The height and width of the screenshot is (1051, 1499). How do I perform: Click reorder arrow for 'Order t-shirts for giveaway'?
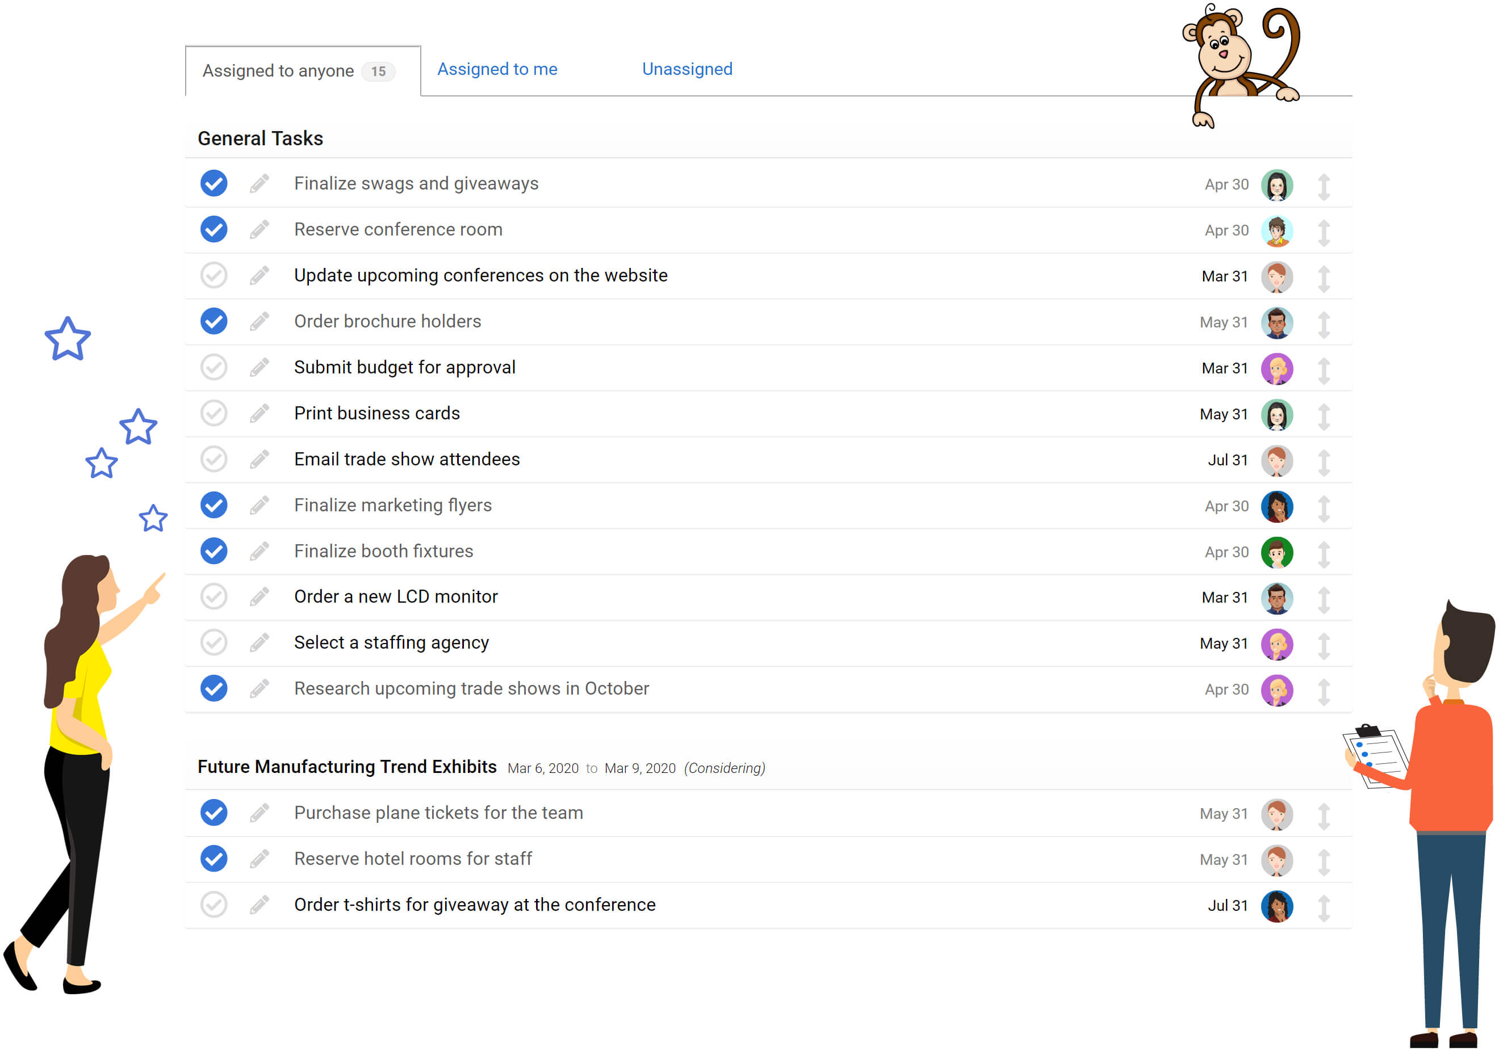(x=1324, y=907)
